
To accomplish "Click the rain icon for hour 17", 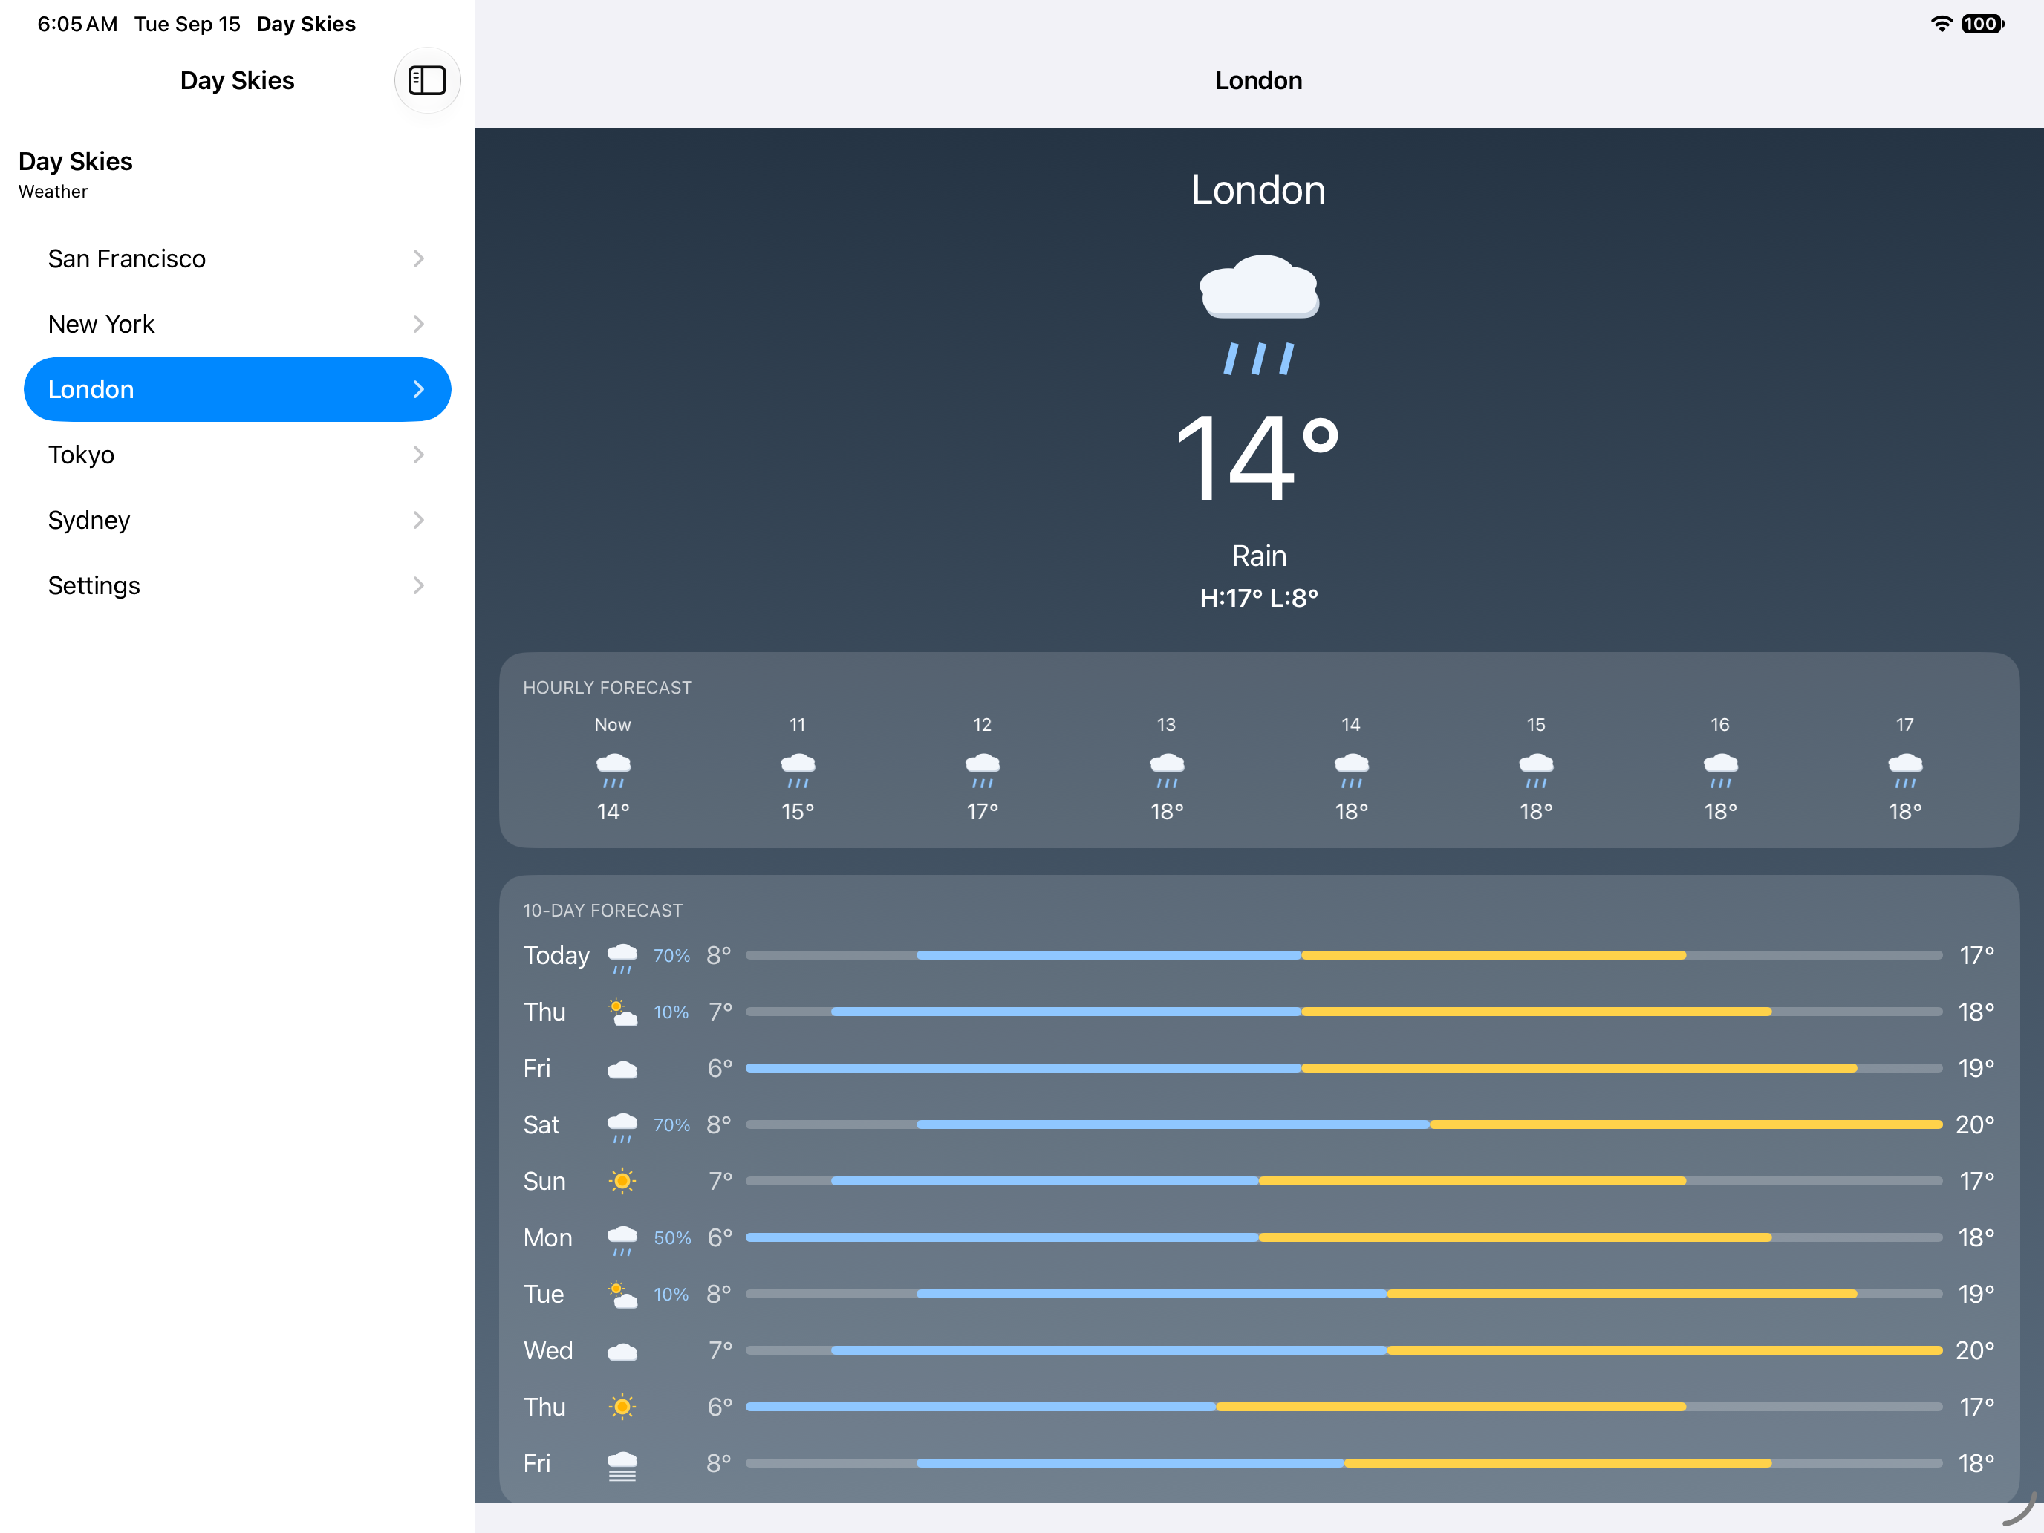I will 1905,771.
